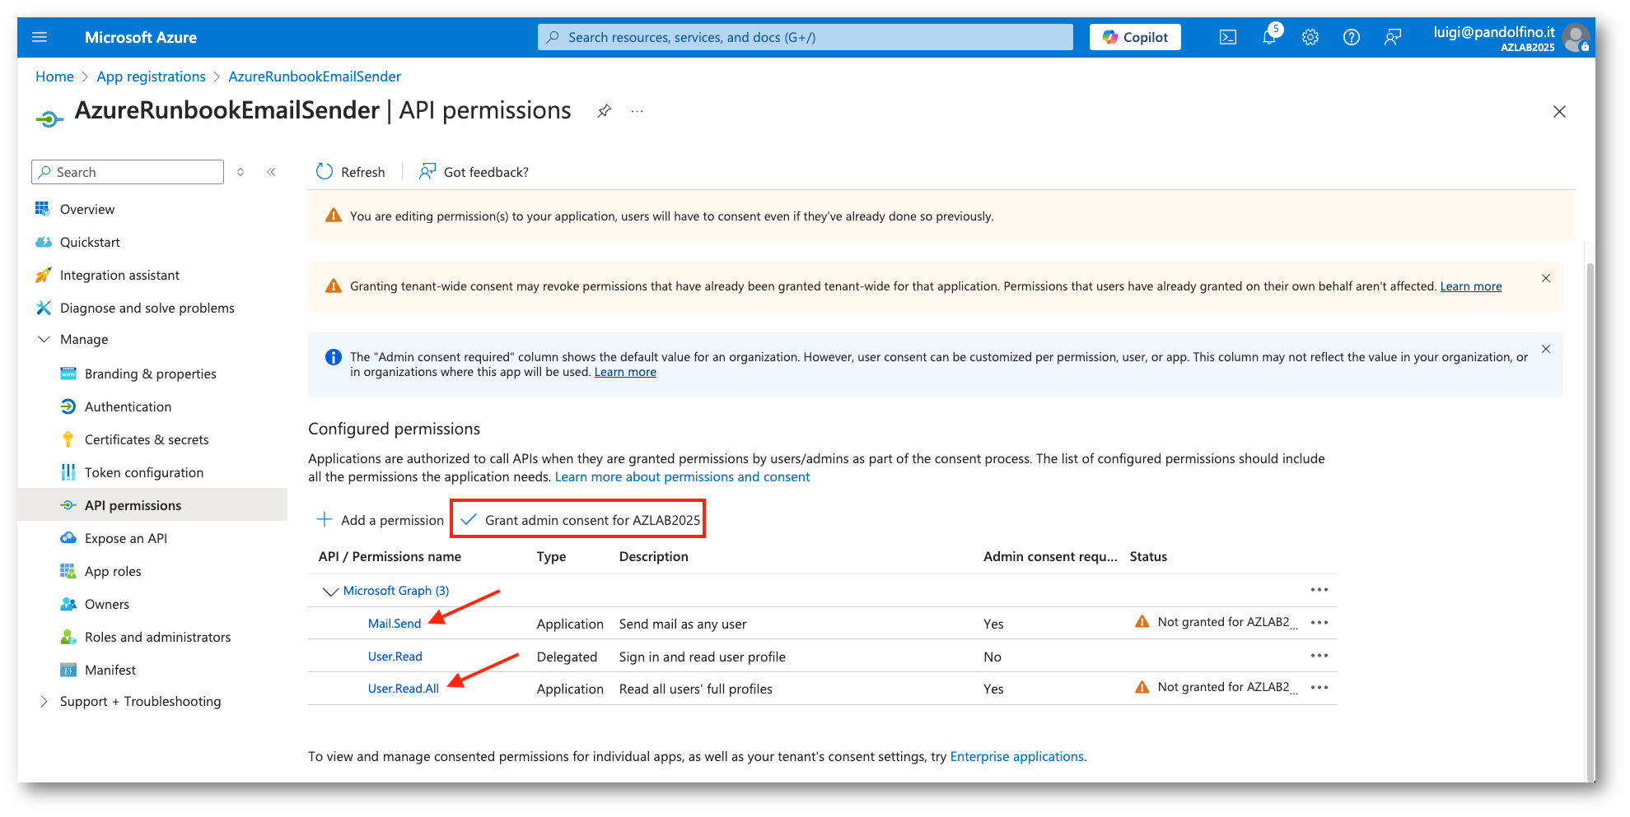
Task: Click the Quickstart cloud icon
Action: pos(43,242)
